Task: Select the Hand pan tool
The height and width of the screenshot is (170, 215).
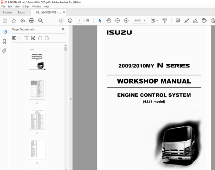Action: point(109,21)
